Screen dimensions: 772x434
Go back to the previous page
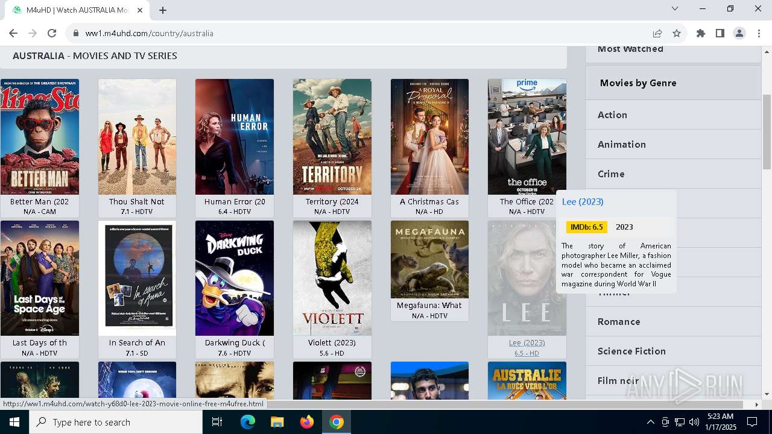pyautogui.click(x=13, y=33)
